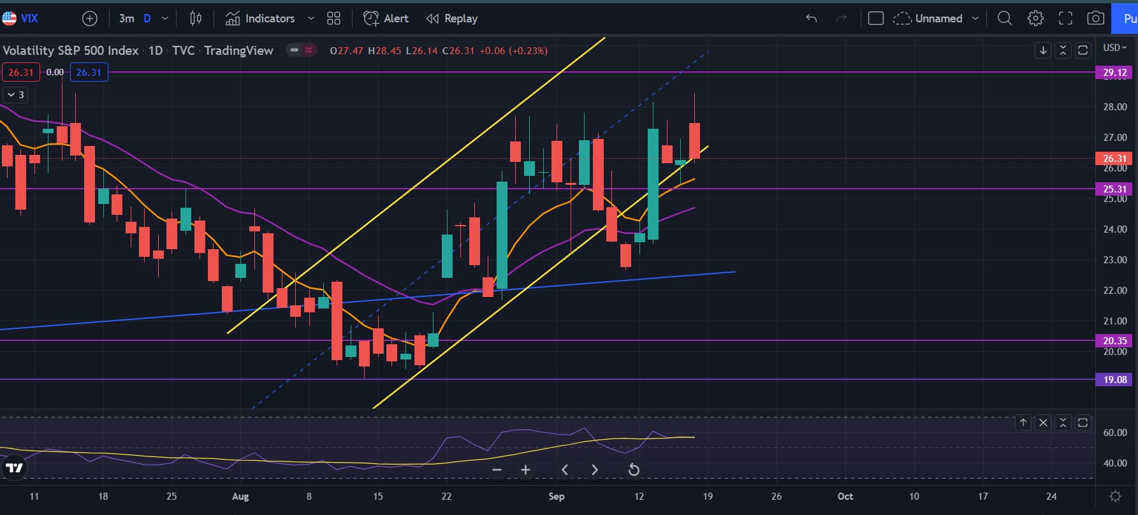Maximize the RSI indicator pane
1138x515 pixels.
tap(1083, 423)
